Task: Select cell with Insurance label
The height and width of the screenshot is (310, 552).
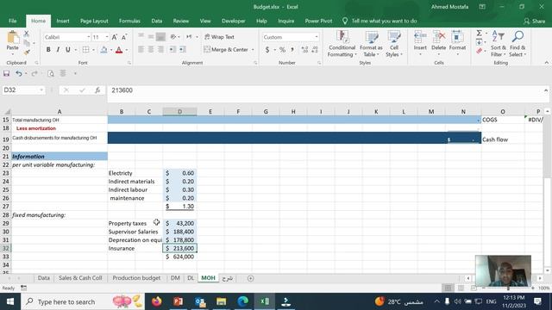Action: point(122,248)
